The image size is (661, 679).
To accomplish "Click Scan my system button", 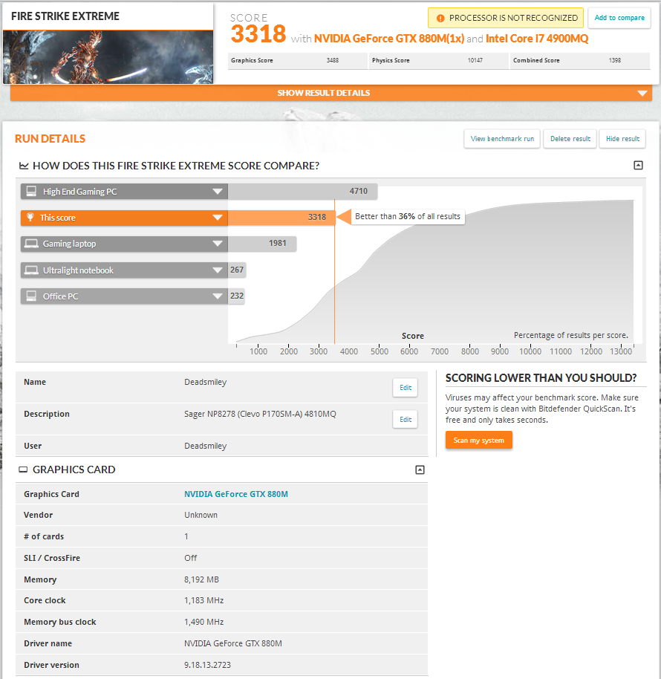I will tap(479, 440).
